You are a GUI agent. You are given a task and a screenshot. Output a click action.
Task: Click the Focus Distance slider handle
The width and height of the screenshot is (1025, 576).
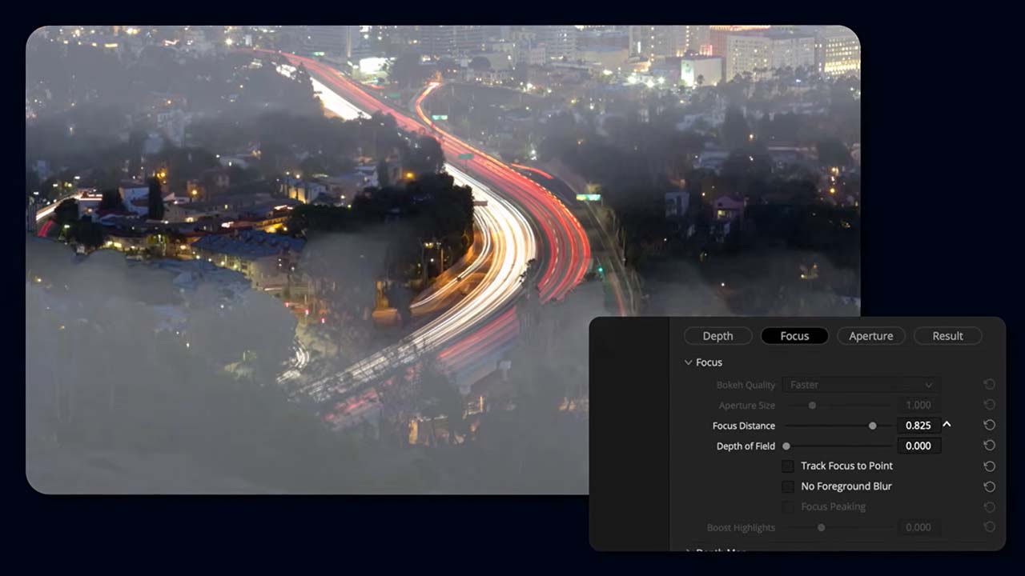pyautogui.click(x=872, y=426)
